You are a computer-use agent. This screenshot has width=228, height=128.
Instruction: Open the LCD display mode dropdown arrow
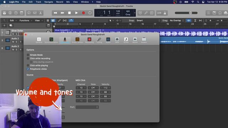click(x=135, y=13)
